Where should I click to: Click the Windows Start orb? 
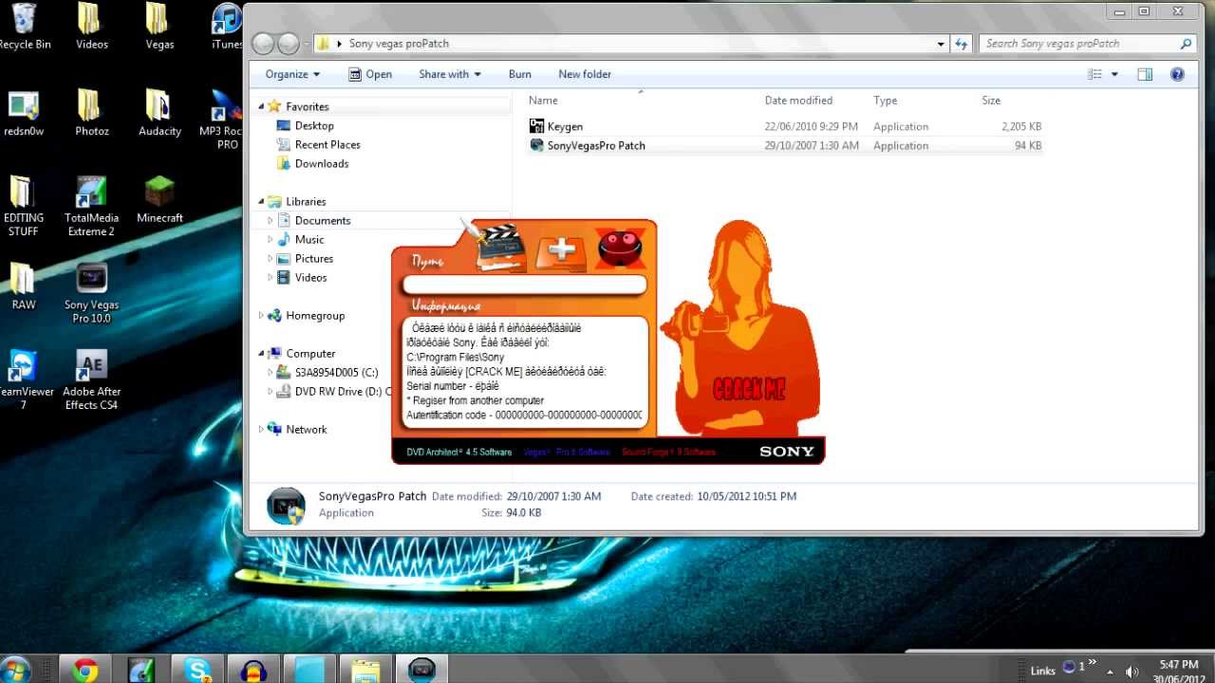pos(13,670)
